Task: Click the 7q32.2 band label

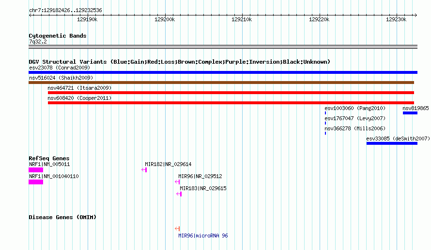Action: (38, 42)
